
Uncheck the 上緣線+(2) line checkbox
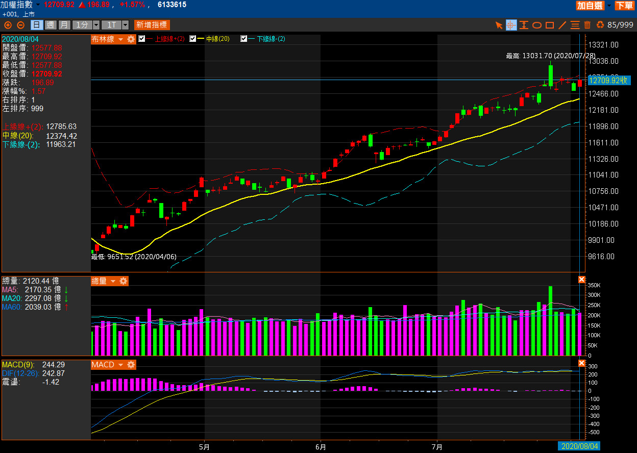pyautogui.click(x=142, y=39)
